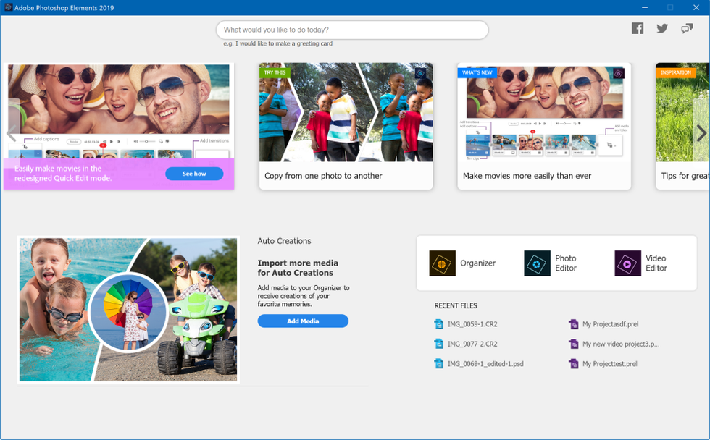Select the Auto Creations collage preview image

pos(128,309)
